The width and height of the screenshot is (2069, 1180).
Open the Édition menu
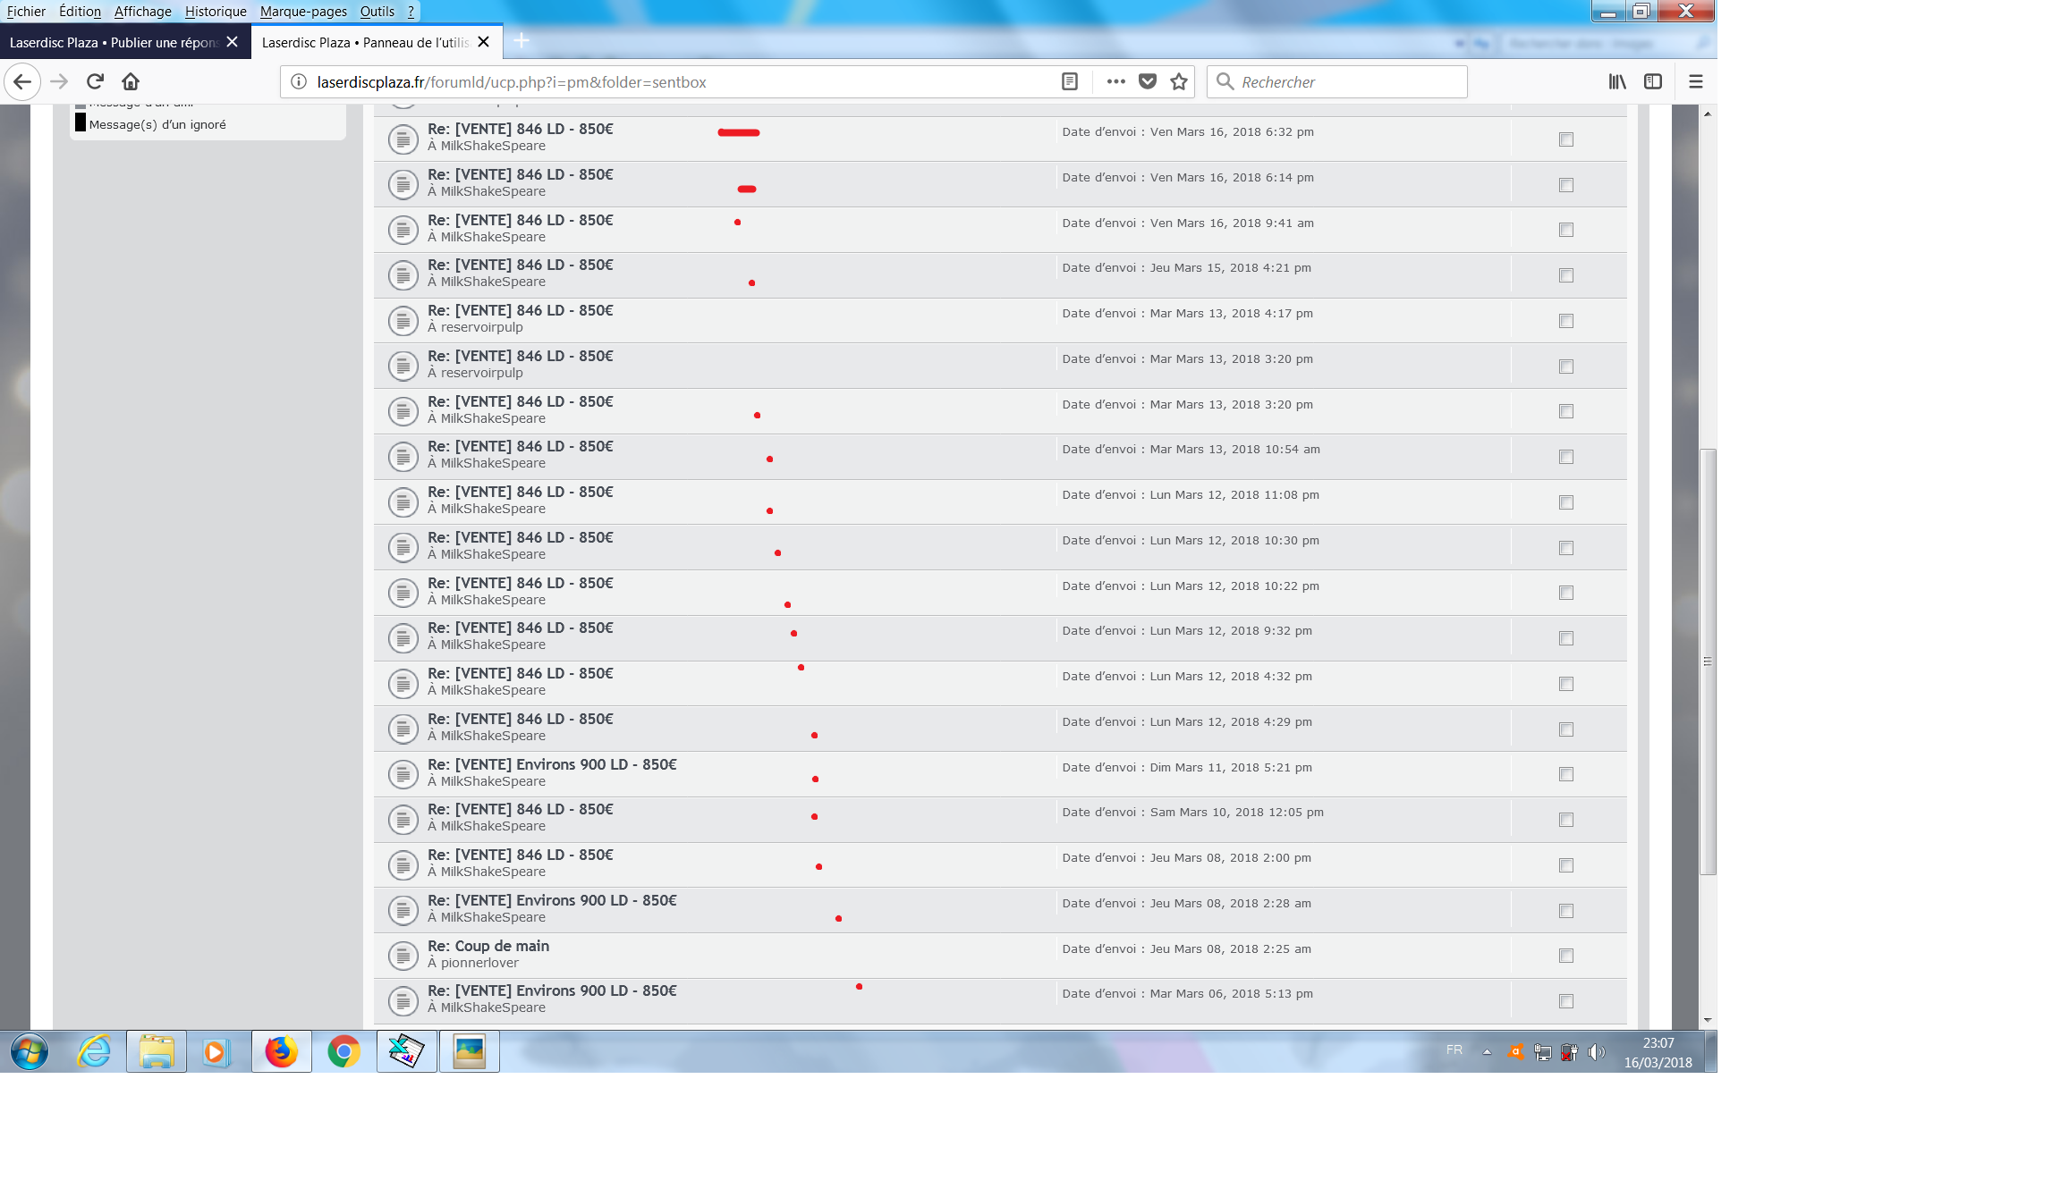(80, 12)
